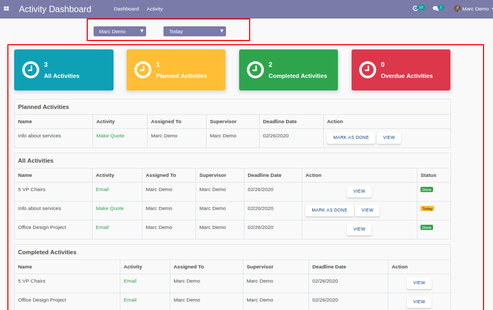The height and width of the screenshot is (310, 493).
Task: Click the Today status badge
Action: coord(427,208)
